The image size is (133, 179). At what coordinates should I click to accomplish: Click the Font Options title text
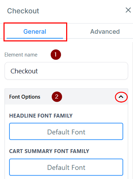coord(25,97)
